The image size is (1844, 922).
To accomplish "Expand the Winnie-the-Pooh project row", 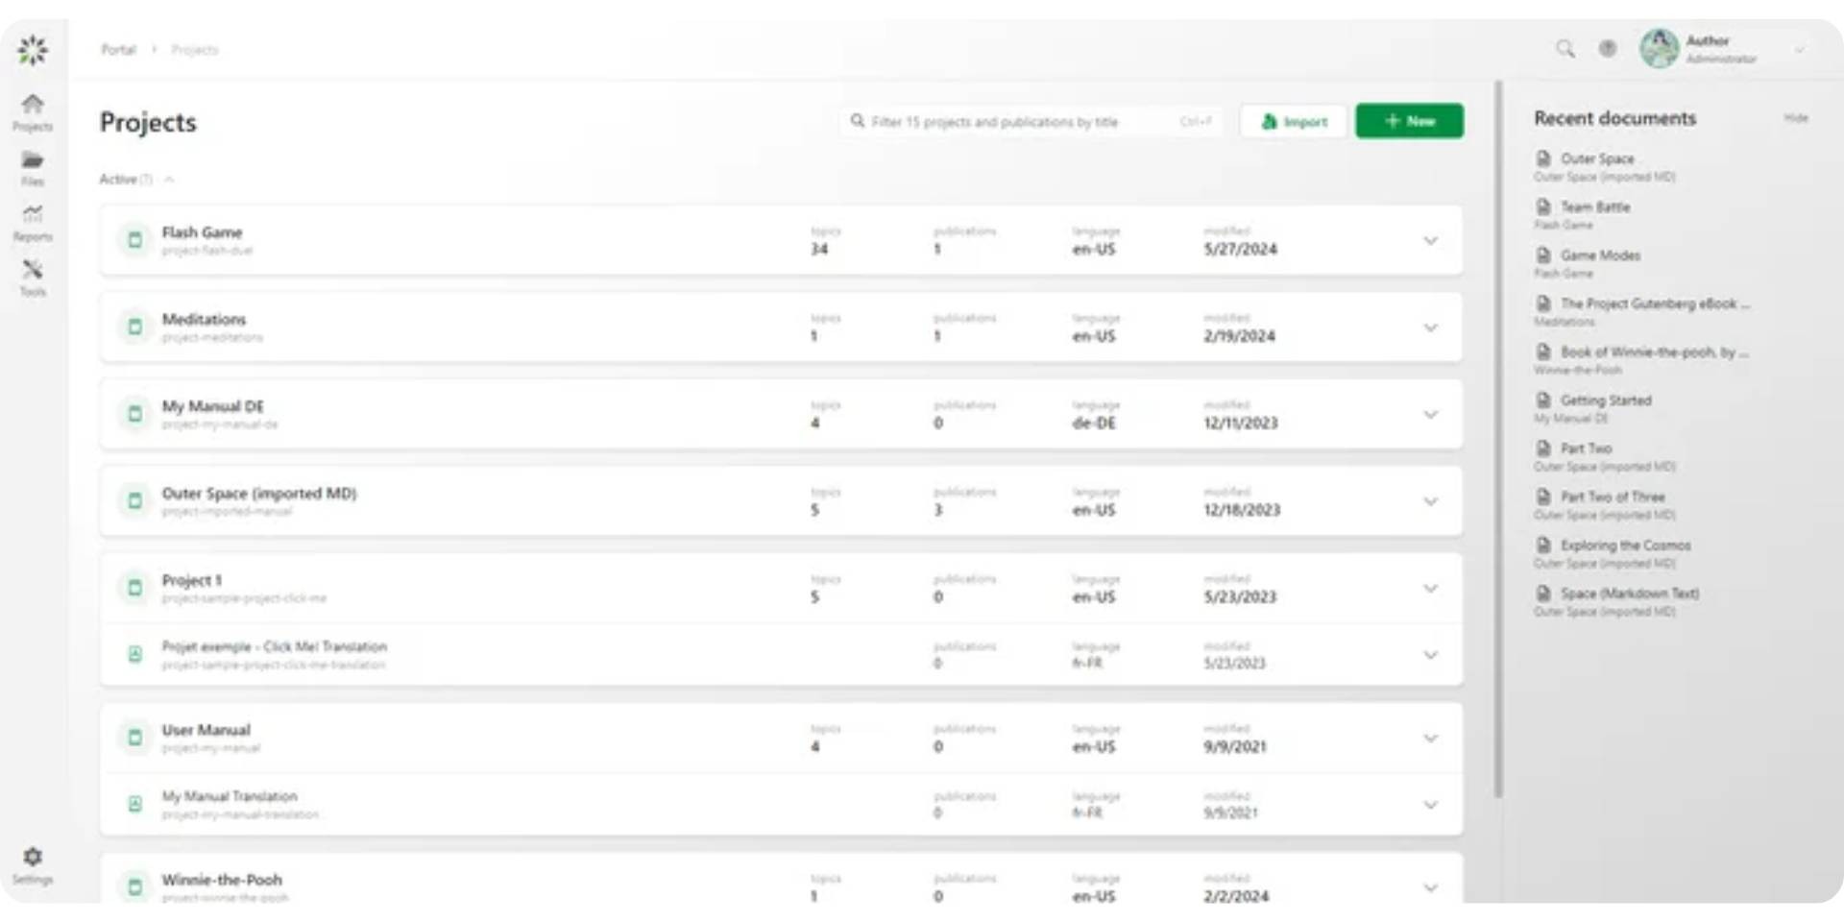I will (x=1430, y=886).
